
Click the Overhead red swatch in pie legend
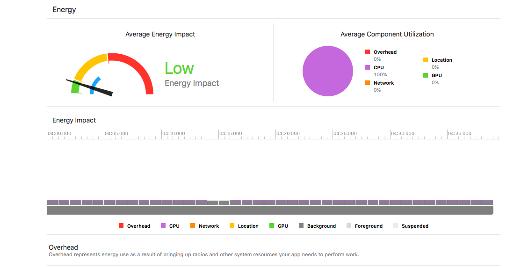pos(368,52)
